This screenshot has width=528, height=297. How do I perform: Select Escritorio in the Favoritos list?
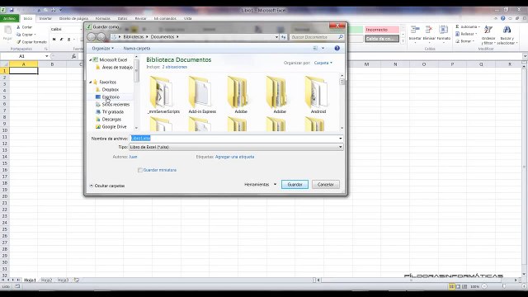pyautogui.click(x=111, y=97)
